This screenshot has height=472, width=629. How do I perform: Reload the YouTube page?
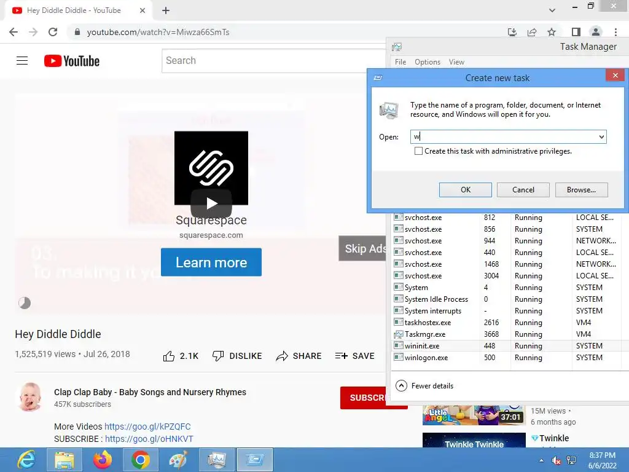(53, 32)
